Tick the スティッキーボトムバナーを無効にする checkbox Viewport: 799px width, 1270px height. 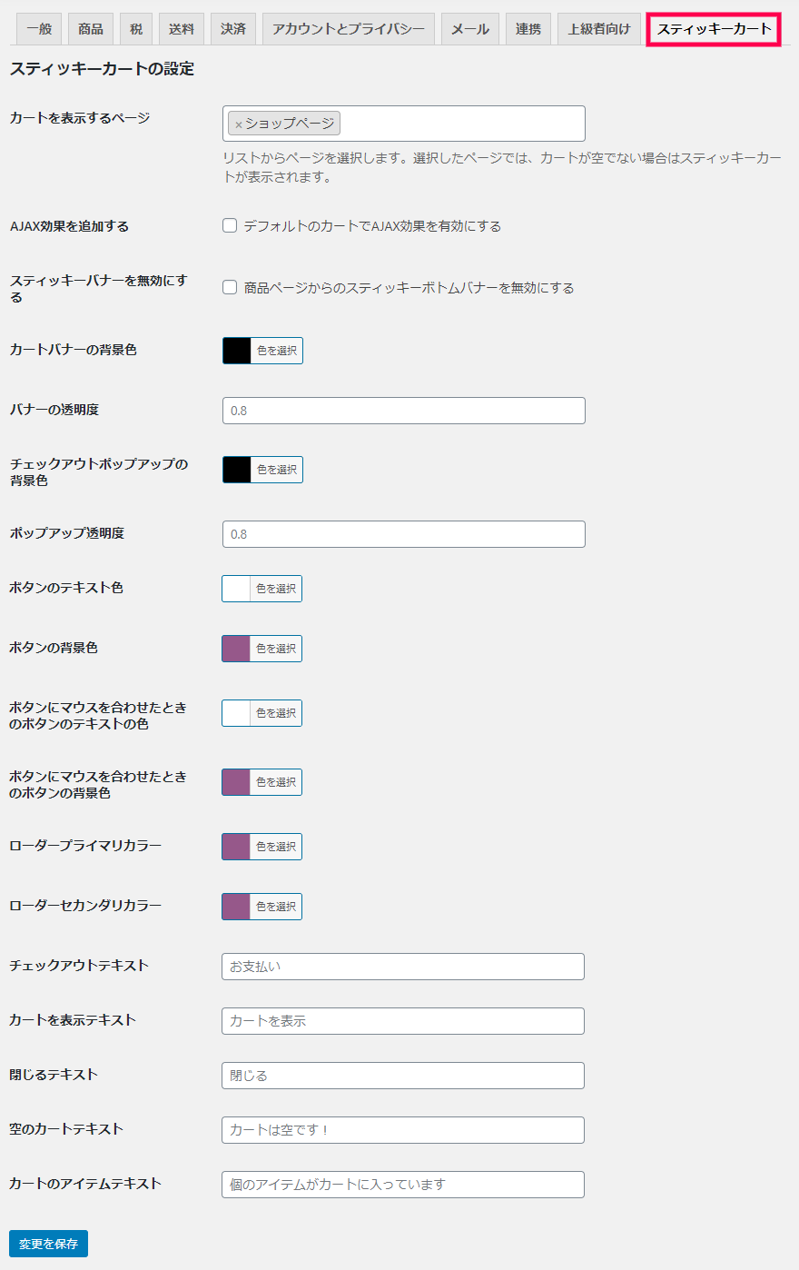[x=230, y=287]
